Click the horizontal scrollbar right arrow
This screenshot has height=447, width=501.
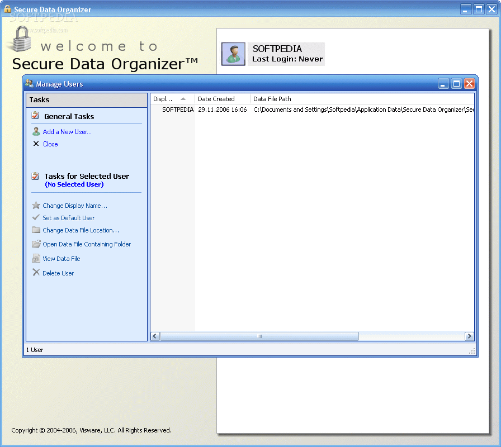[469, 336]
